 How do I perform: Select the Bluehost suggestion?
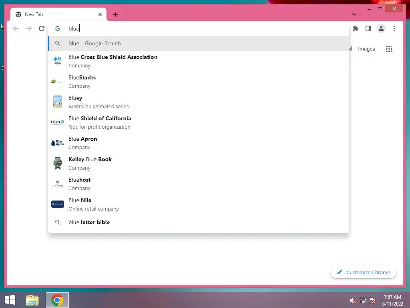point(199,184)
